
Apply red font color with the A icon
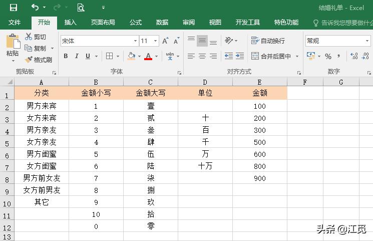pos(148,56)
